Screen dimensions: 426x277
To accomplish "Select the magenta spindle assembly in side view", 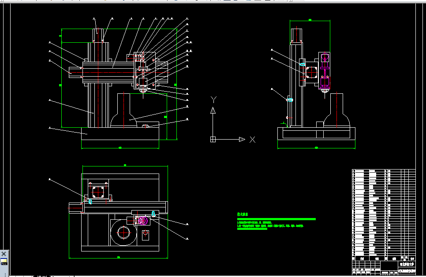I will (x=325, y=71).
